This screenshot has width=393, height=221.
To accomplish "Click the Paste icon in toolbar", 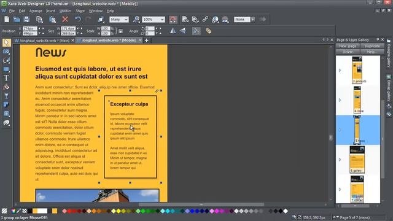I will (52, 19).
